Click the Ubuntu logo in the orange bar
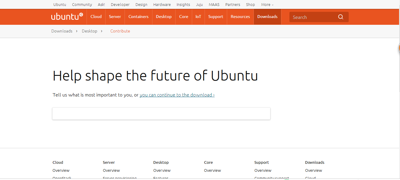400x180 pixels. (67, 17)
